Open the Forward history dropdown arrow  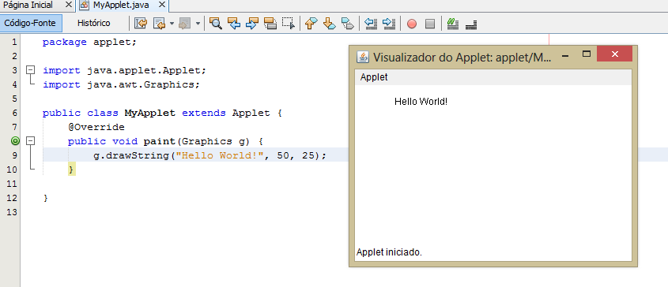198,24
